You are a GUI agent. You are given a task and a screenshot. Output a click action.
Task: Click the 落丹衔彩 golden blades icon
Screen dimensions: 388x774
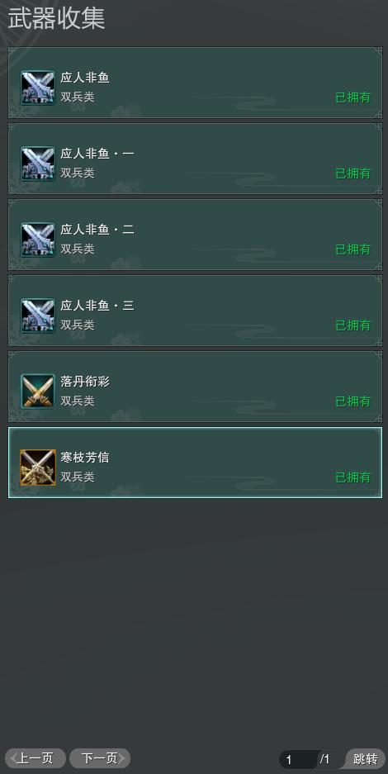click(38, 392)
